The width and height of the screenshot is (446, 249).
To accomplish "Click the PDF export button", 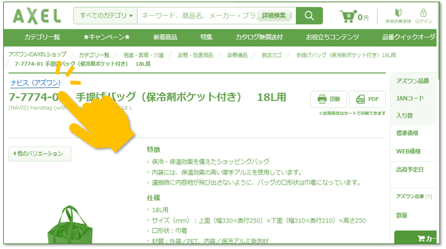I will tap(367, 99).
